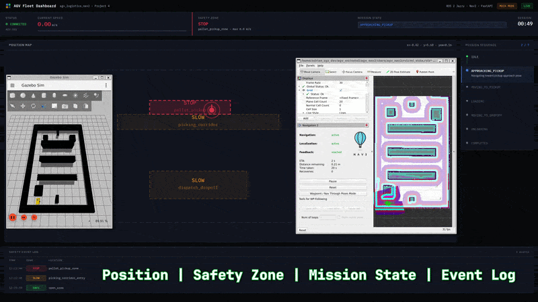This screenshot has width=538, height=302.
Task: Add a spot light in Gazebo
Action: [96, 95]
